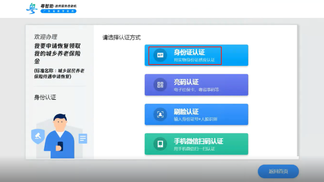Choose the 亮码认证 option
This screenshot has height=182, width=324.
[196, 85]
